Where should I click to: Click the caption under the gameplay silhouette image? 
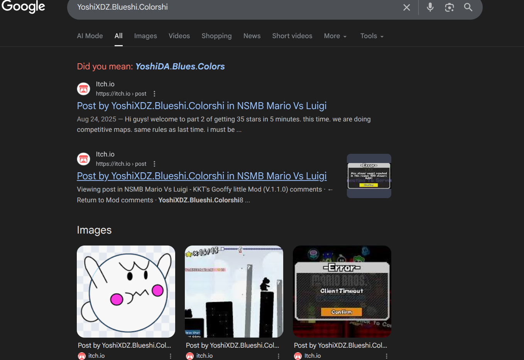pos(232,345)
